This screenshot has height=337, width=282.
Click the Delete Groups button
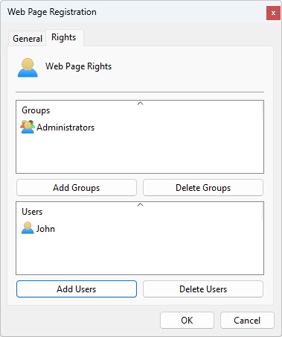pos(203,188)
